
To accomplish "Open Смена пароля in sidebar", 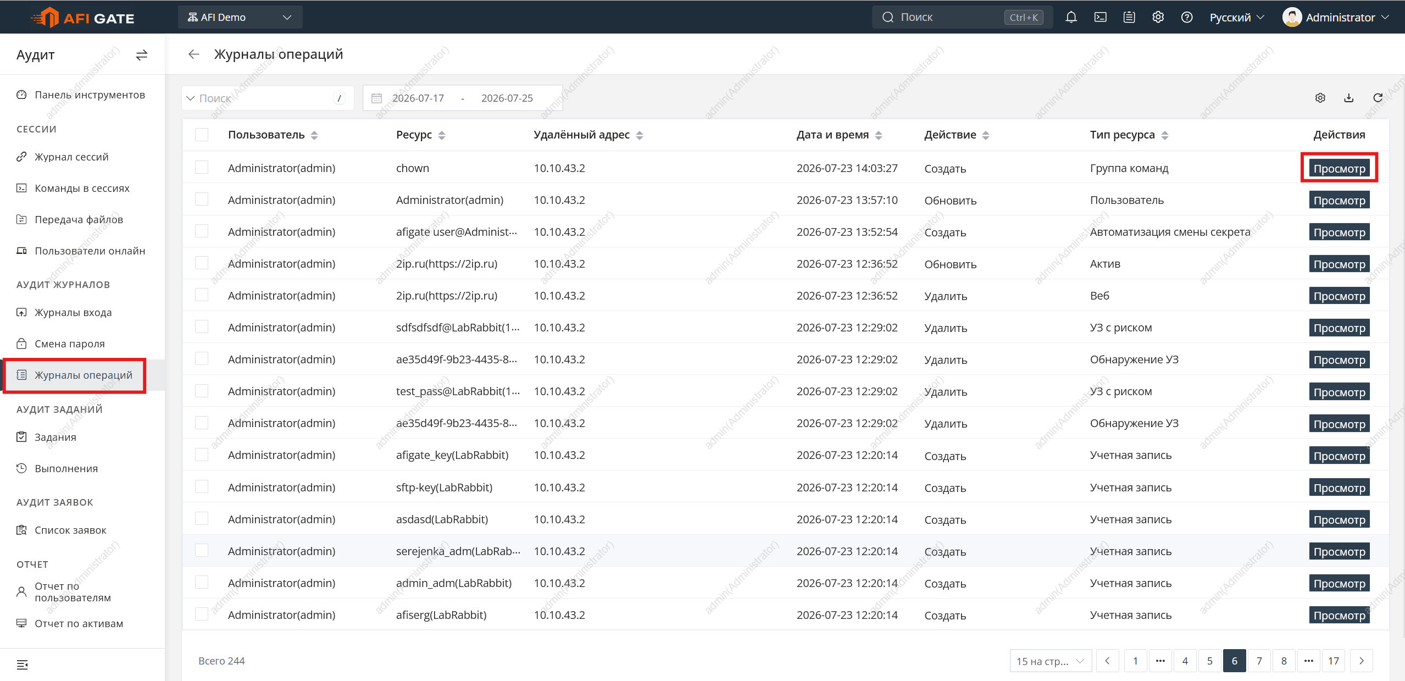I will click(x=82, y=344).
